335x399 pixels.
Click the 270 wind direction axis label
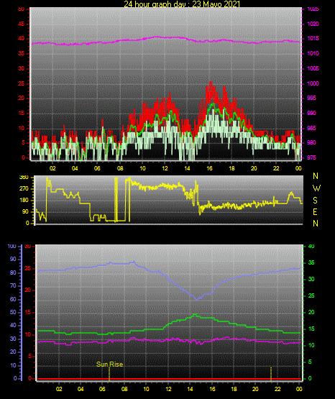click(24, 189)
